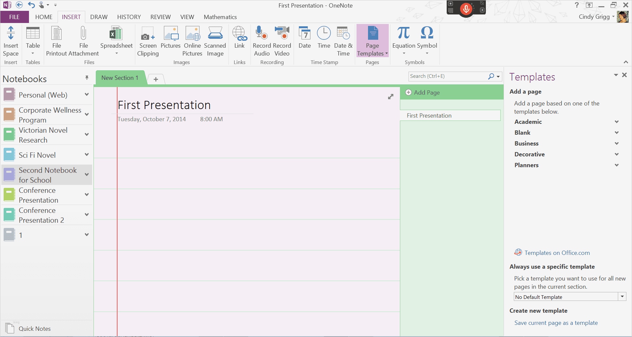The width and height of the screenshot is (632, 337).
Task: Click the search magnifier icon
Action: click(491, 76)
